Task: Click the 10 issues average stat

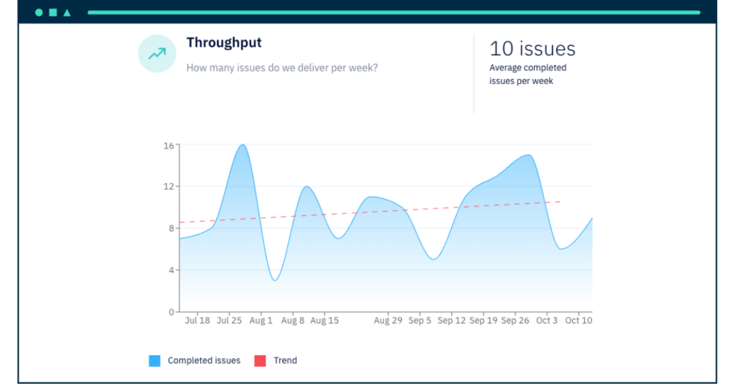Action: [533, 49]
